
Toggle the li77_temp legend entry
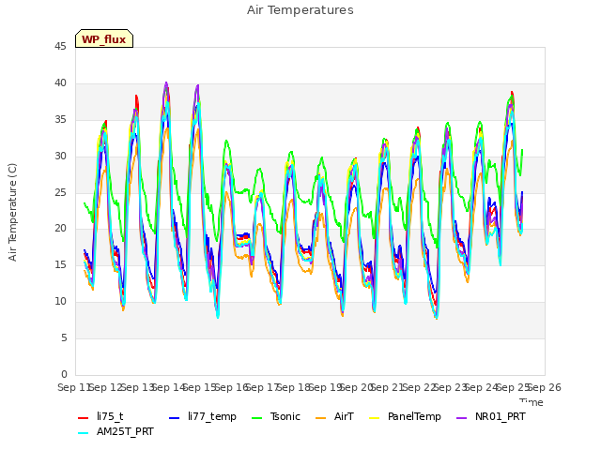(203, 416)
